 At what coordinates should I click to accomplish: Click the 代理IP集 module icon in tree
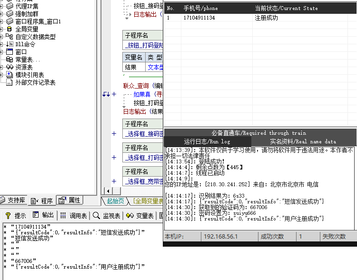tap(10, 6)
